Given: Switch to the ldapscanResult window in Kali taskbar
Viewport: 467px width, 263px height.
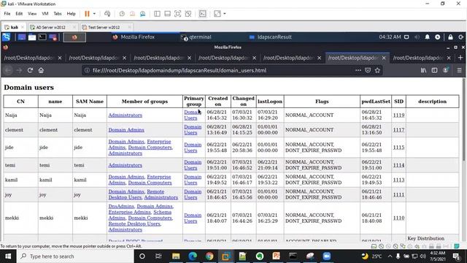Looking at the screenshot, I should 271,37.
